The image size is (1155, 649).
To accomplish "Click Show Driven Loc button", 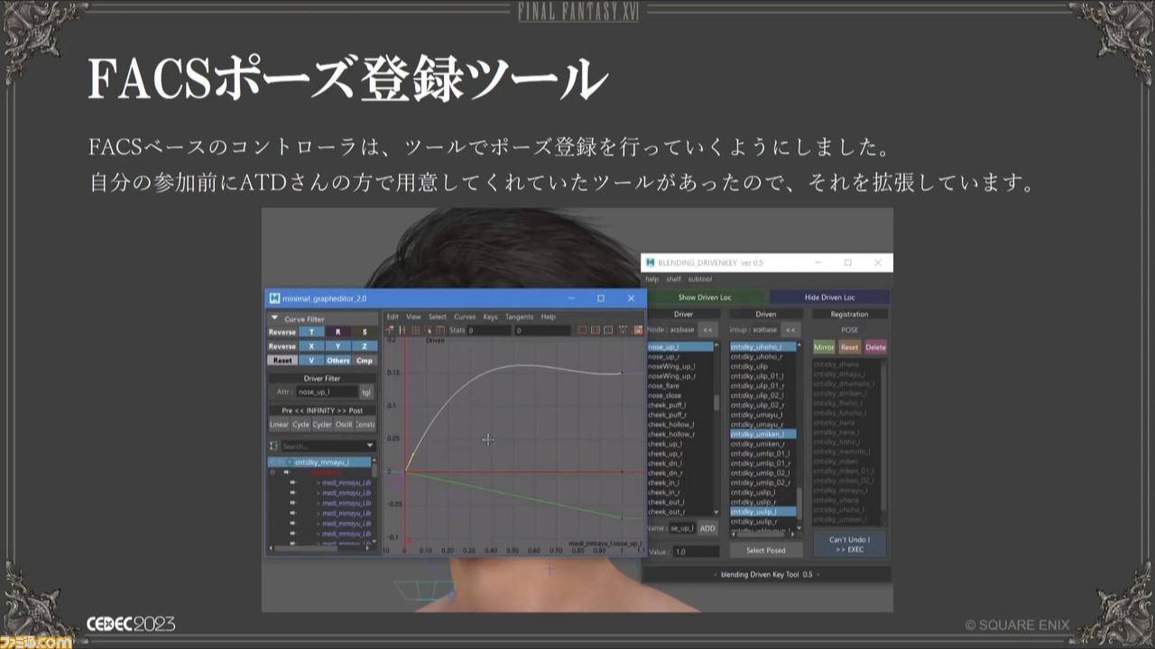I will pyautogui.click(x=705, y=297).
